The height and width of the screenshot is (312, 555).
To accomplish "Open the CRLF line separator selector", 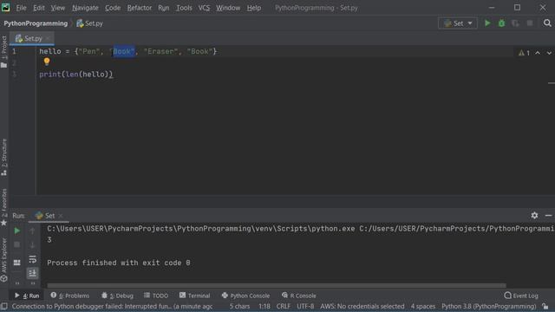I will [284, 306].
